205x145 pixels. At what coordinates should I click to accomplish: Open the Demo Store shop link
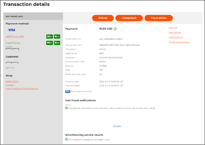[12, 81]
